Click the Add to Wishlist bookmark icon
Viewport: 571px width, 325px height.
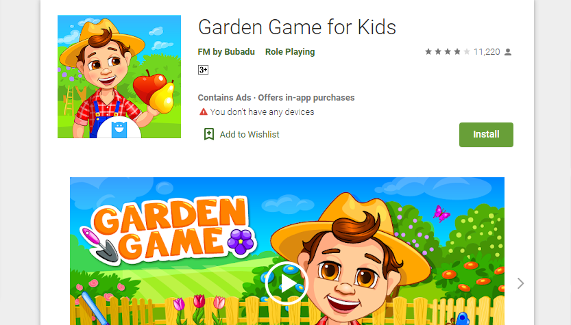208,134
